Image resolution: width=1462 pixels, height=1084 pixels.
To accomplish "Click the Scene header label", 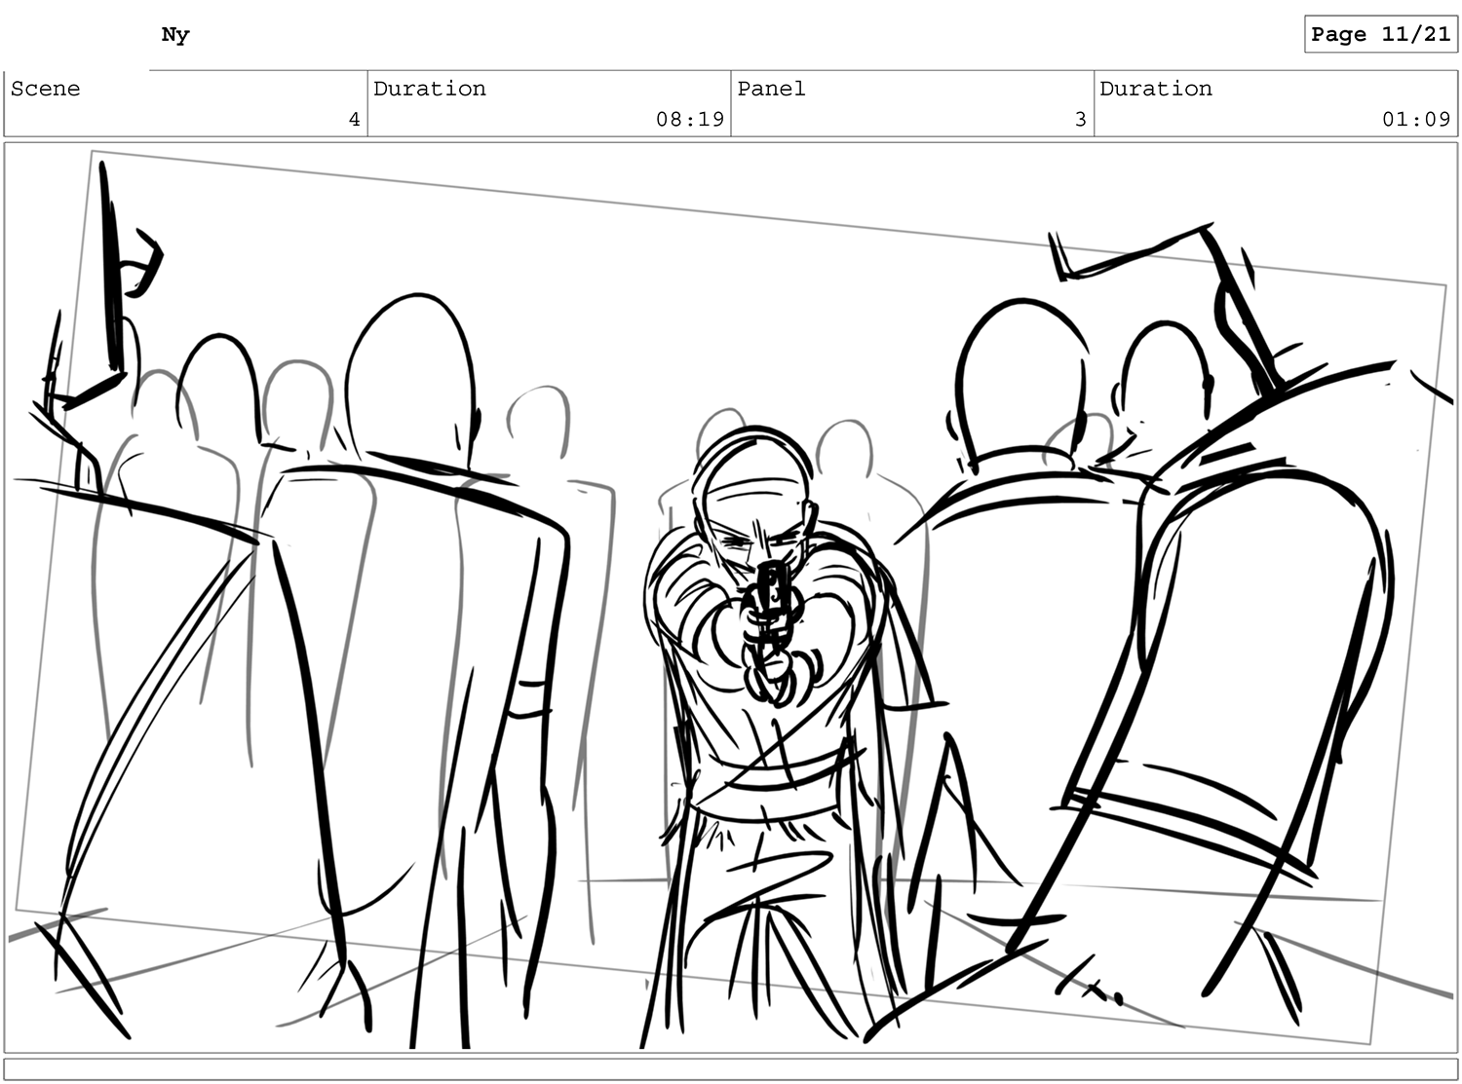I will 46,89.
